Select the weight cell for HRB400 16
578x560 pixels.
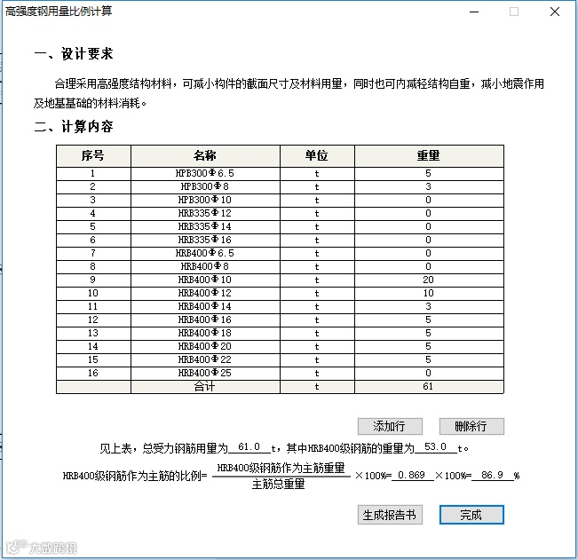429,319
